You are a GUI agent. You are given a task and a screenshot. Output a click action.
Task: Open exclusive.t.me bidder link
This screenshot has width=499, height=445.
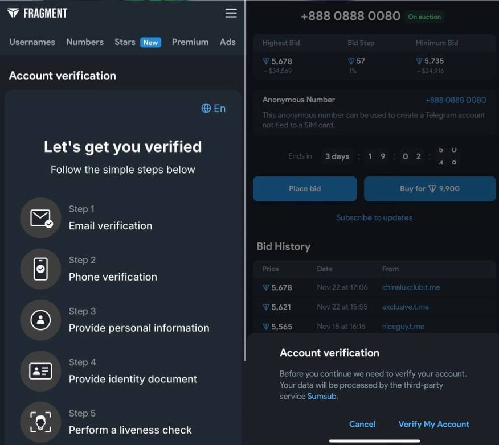[405, 307]
